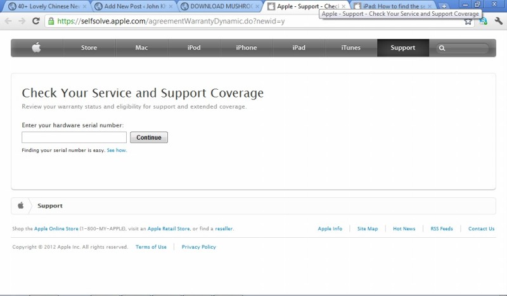
Task: Open Mac in Apple navigation
Action: click(141, 48)
